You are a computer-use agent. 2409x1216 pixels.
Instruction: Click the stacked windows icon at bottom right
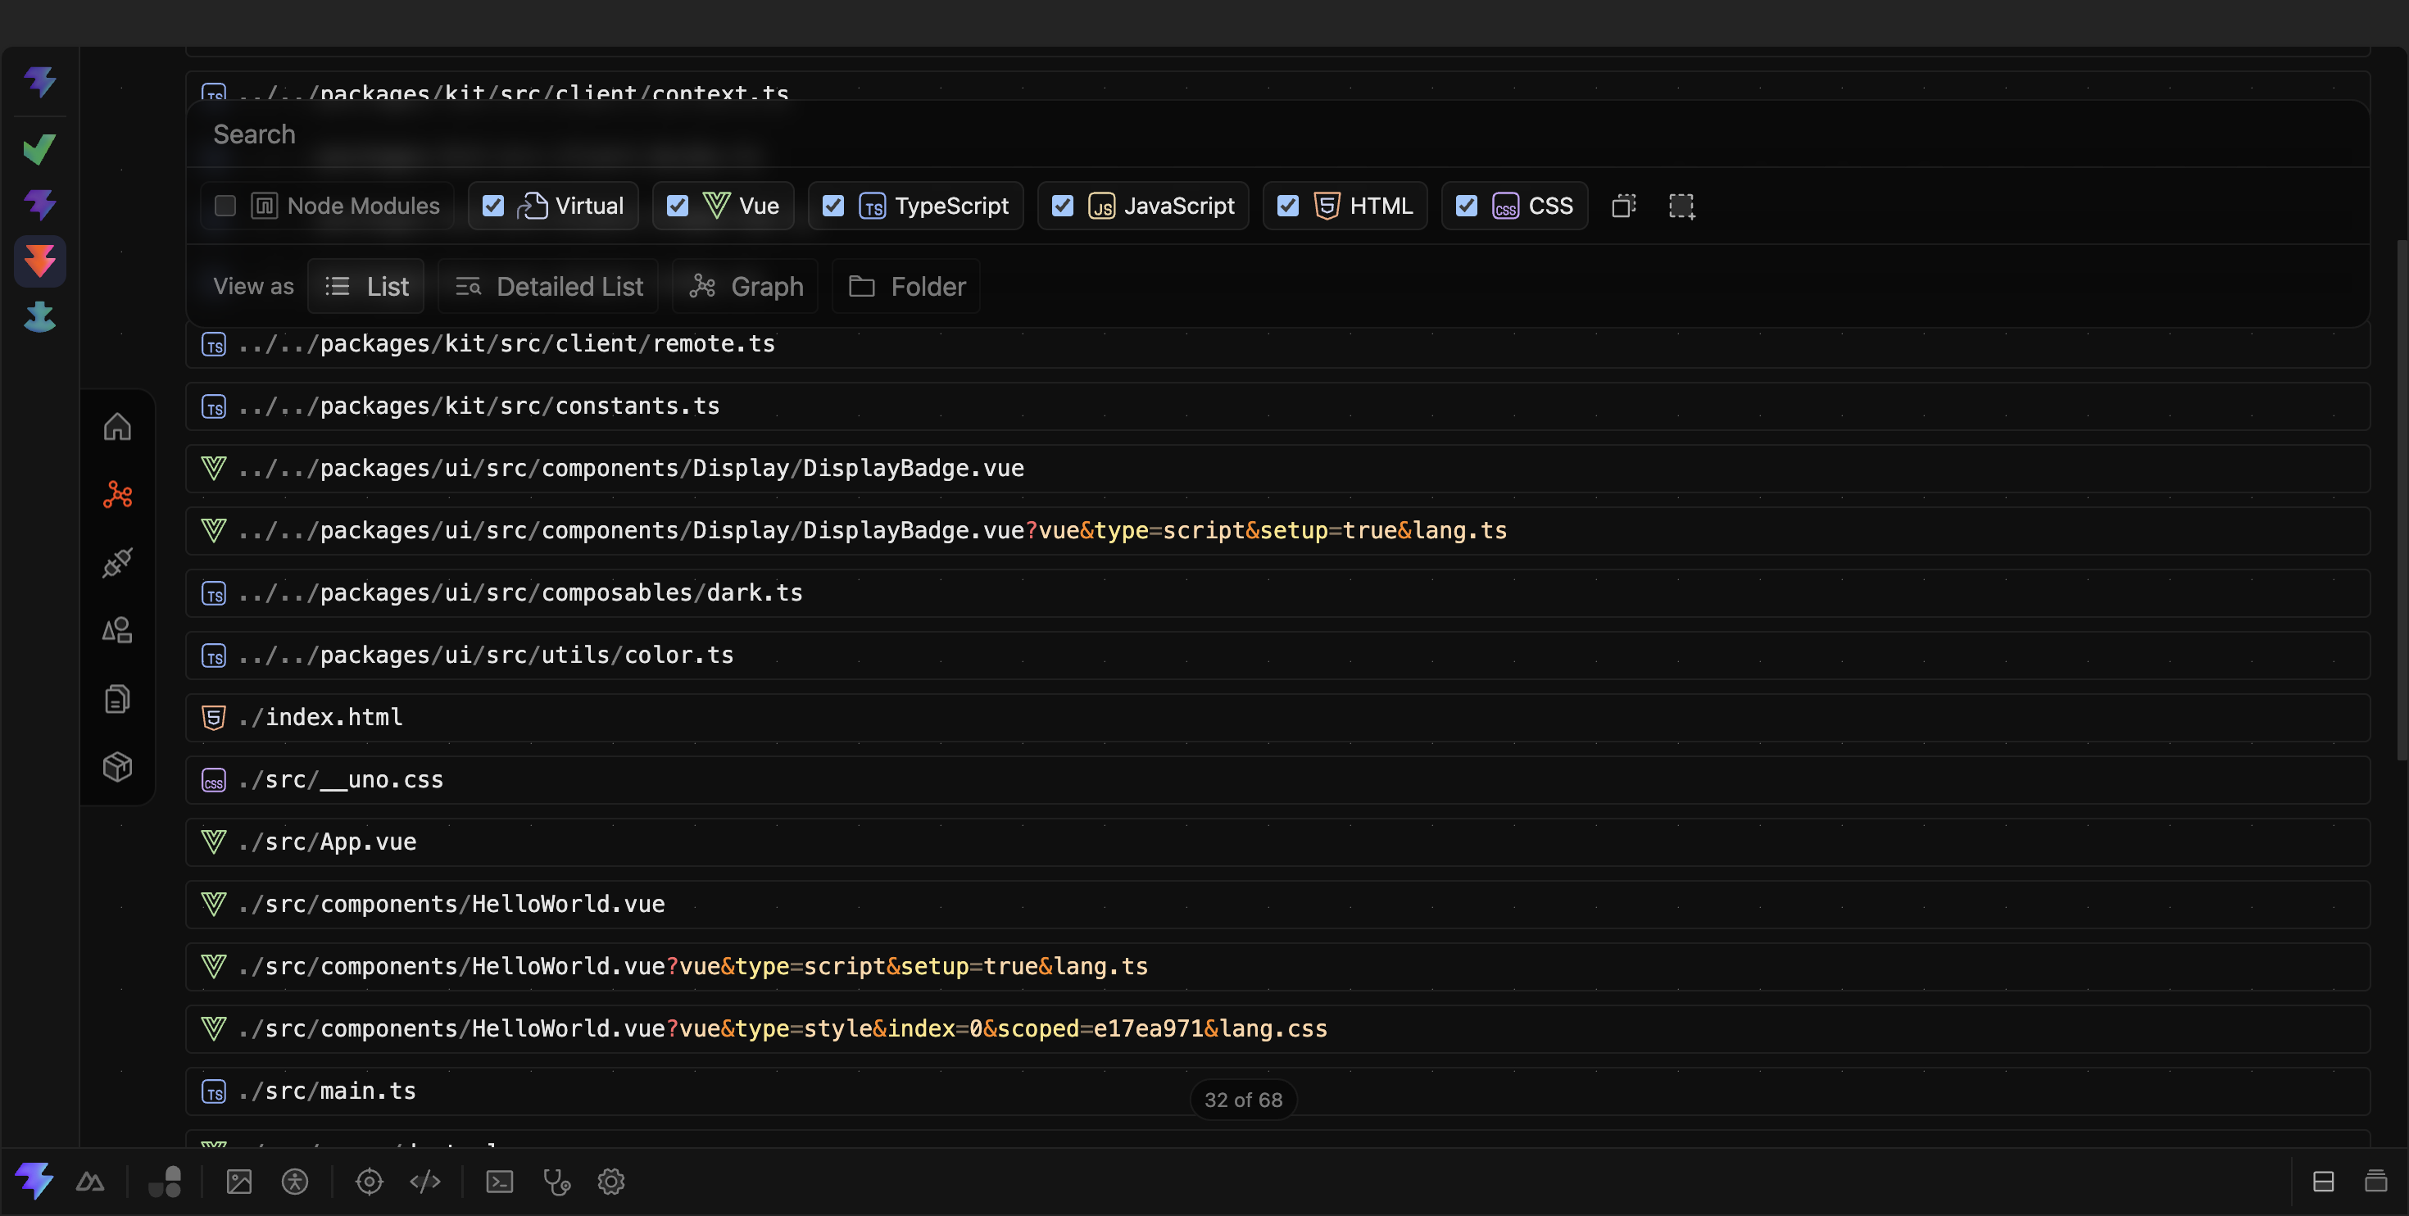(x=2376, y=1182)
